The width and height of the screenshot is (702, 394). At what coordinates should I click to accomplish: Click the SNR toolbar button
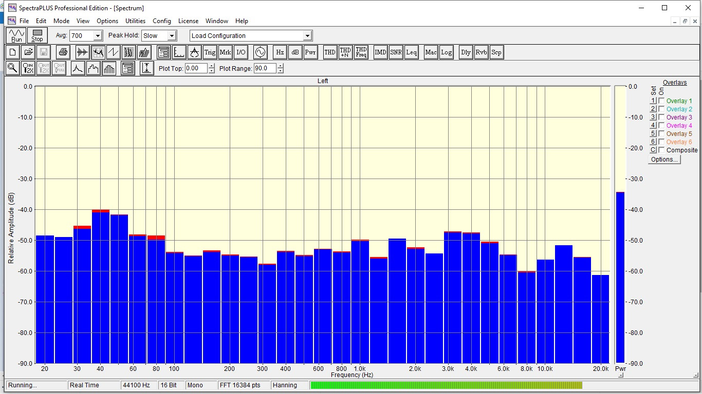[x=396, y=52]
